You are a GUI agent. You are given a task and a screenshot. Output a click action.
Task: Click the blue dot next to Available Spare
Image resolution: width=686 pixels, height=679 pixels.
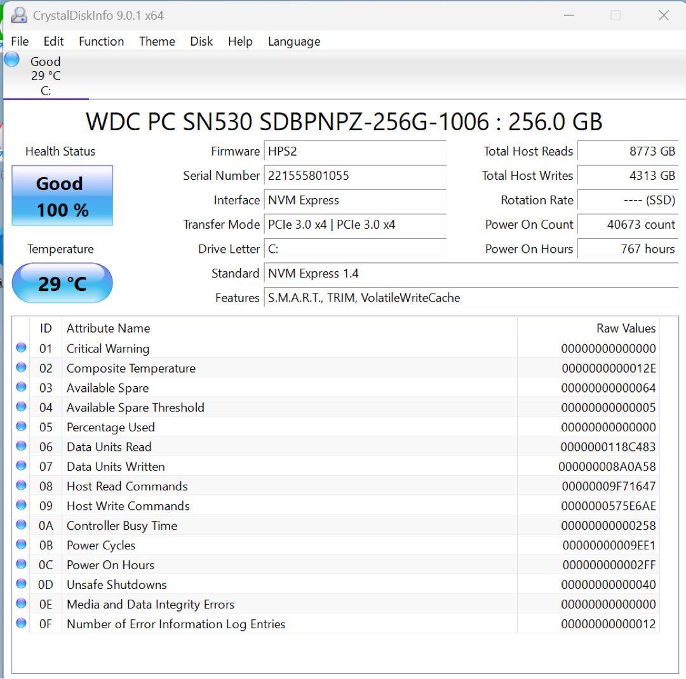coord(21,387)
